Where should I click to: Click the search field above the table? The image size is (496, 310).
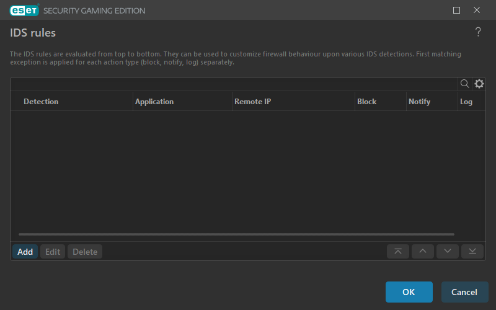click(x=234, y=84)
